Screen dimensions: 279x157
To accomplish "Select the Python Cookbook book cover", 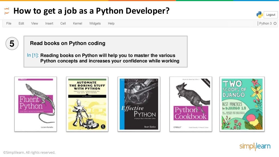I will (191, 104).
